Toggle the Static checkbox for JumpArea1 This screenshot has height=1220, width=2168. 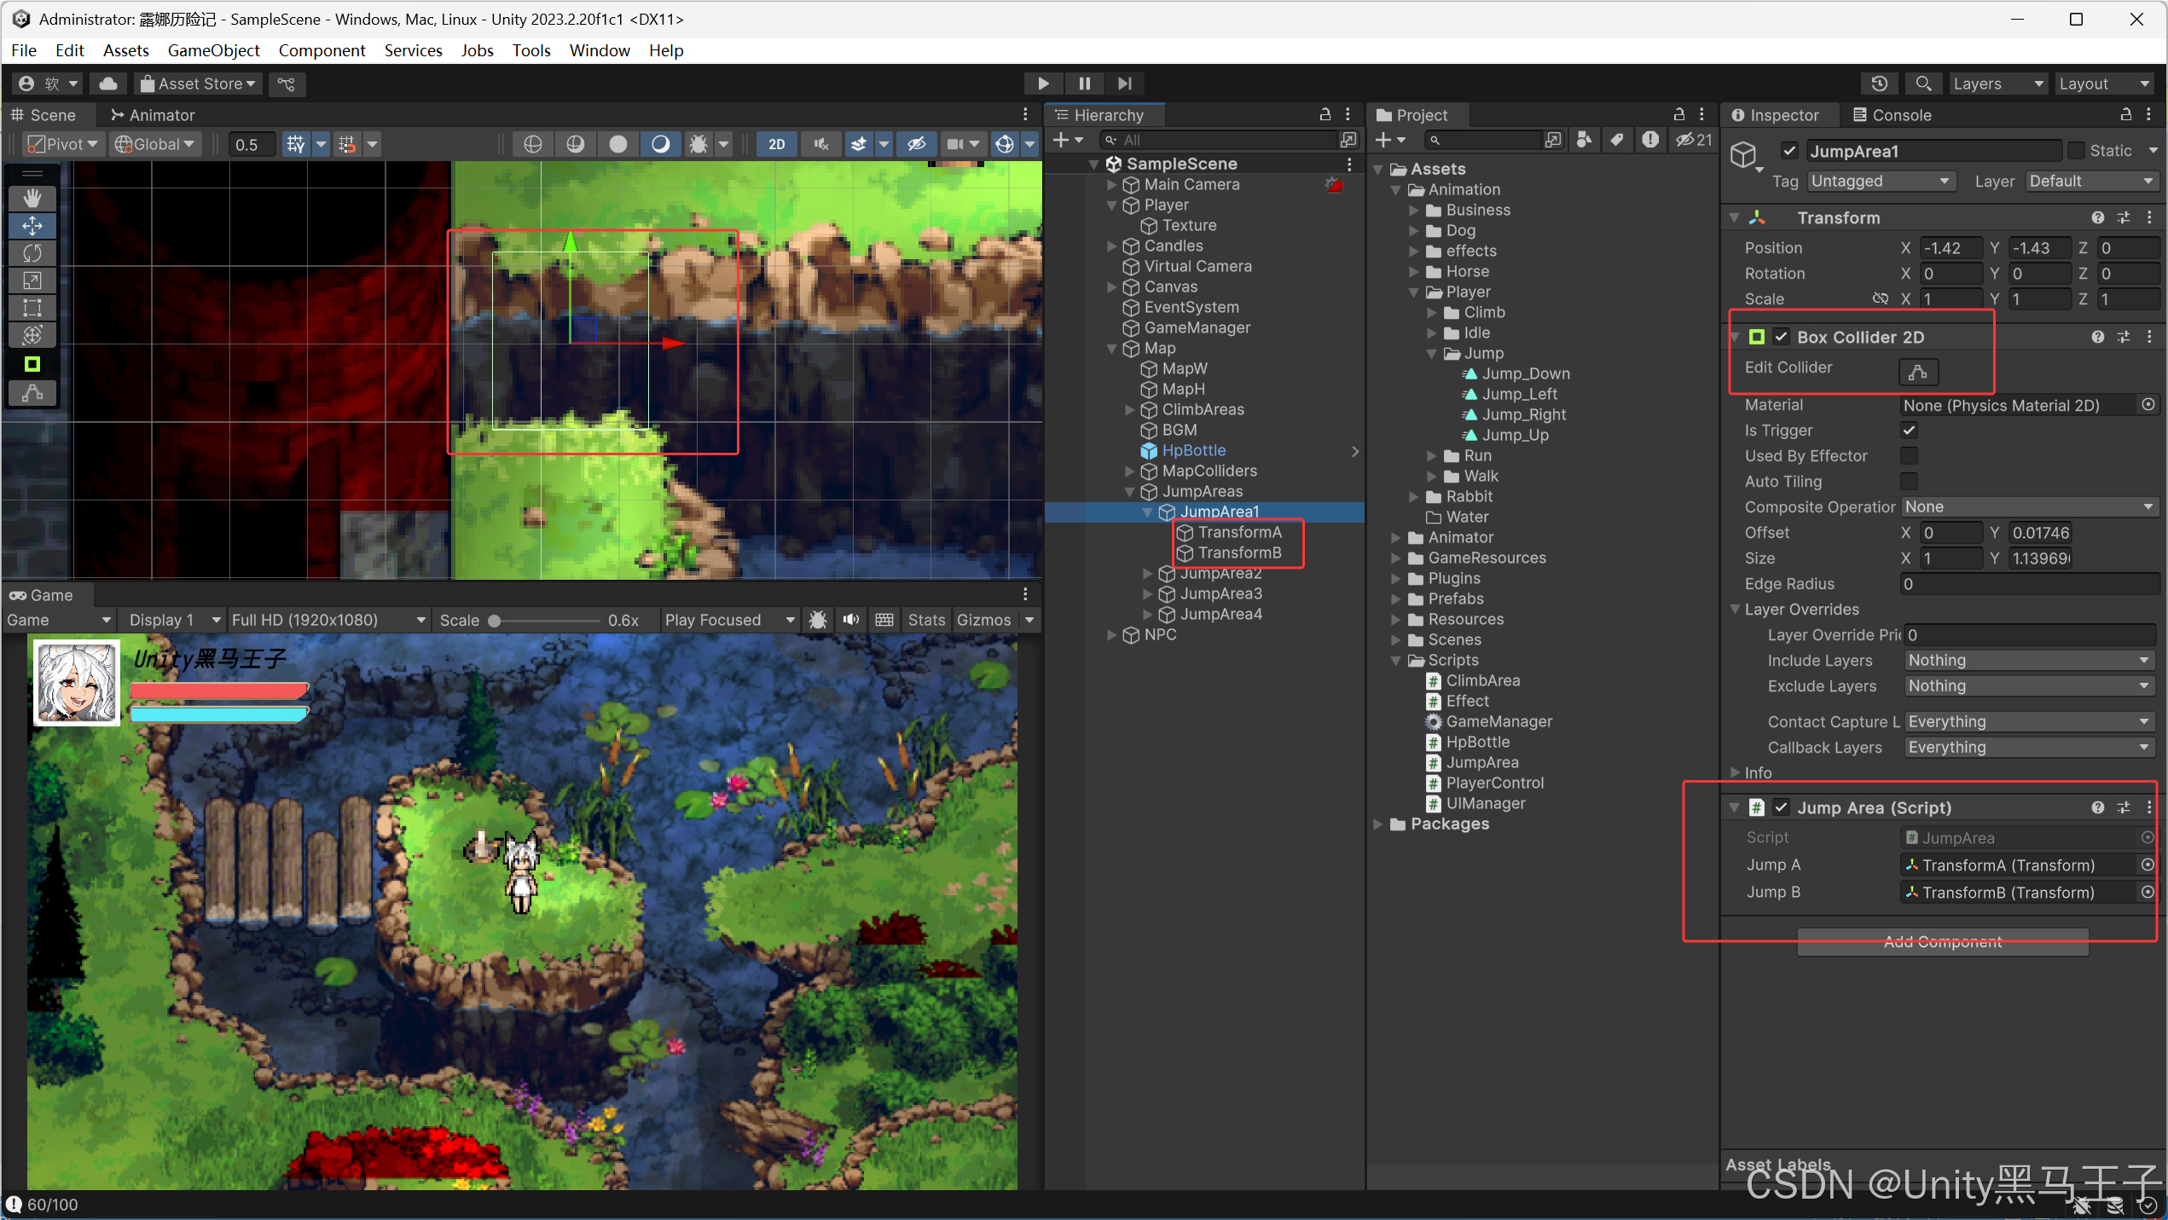coord(2076,151)
